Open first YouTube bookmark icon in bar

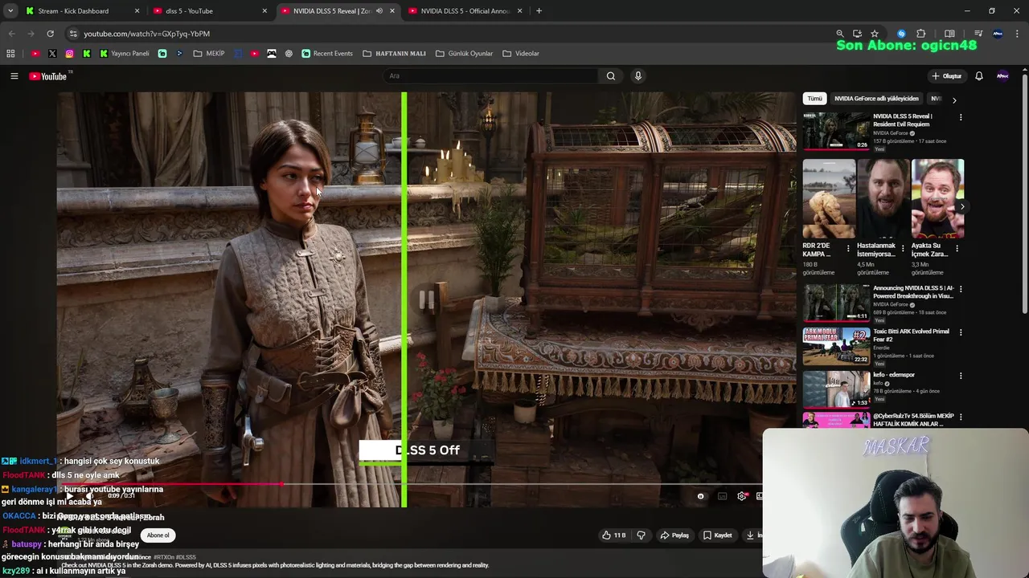click(x=35, y=54)
